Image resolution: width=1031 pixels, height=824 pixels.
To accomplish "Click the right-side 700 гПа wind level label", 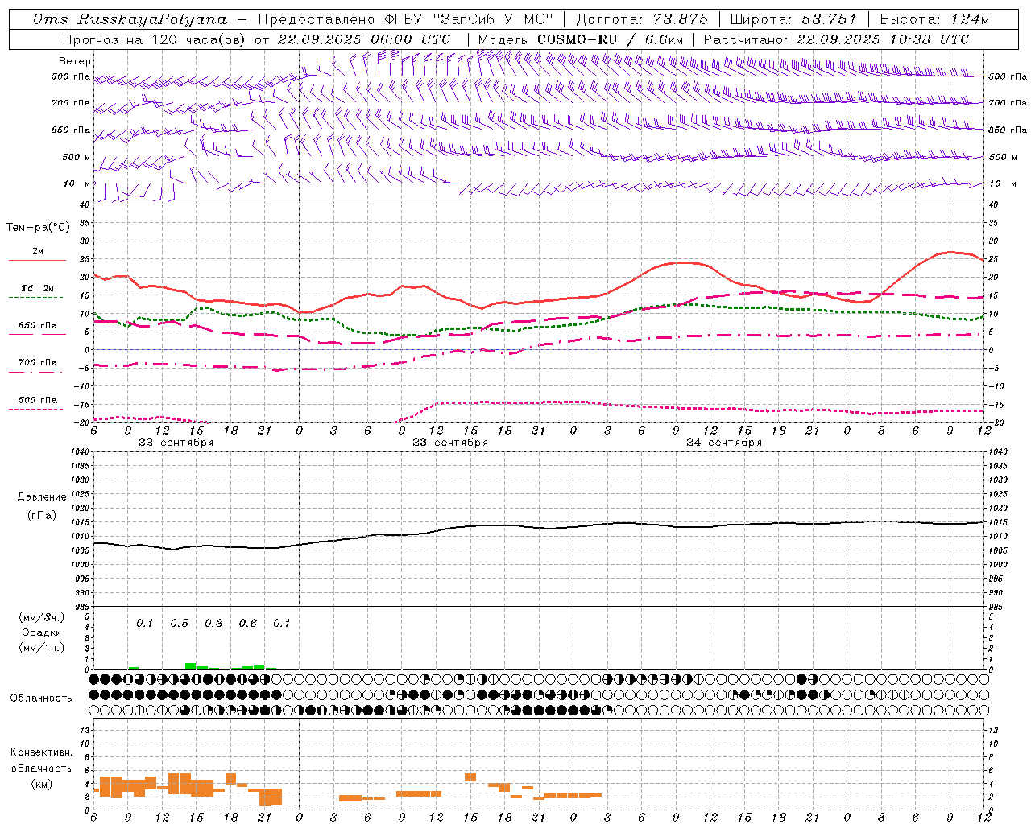I will point(1008,103).
